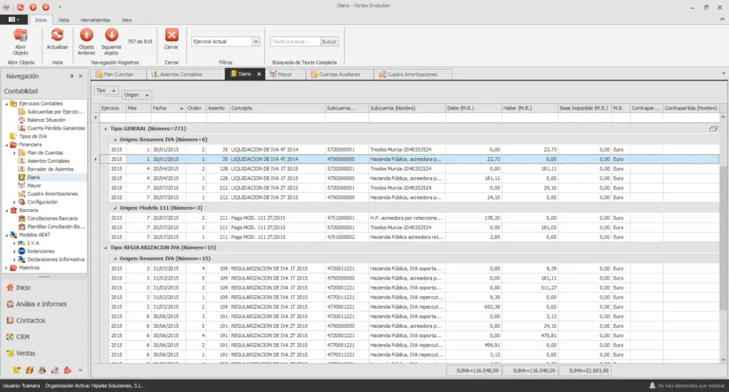Open the tab list dropdown arrow
729x392 pixels.
(723, 73)
